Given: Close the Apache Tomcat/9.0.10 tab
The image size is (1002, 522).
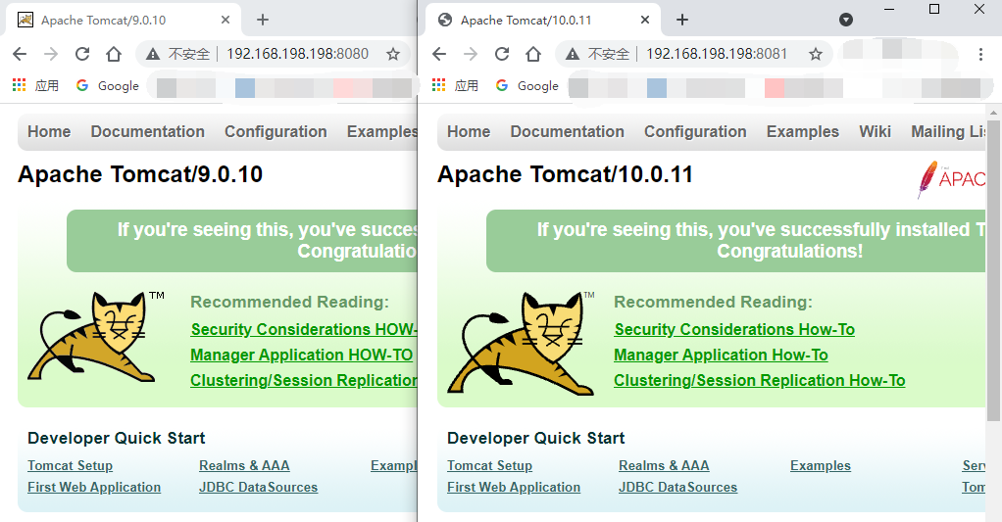Looking at the screenshot, I should tap(225, 20).
